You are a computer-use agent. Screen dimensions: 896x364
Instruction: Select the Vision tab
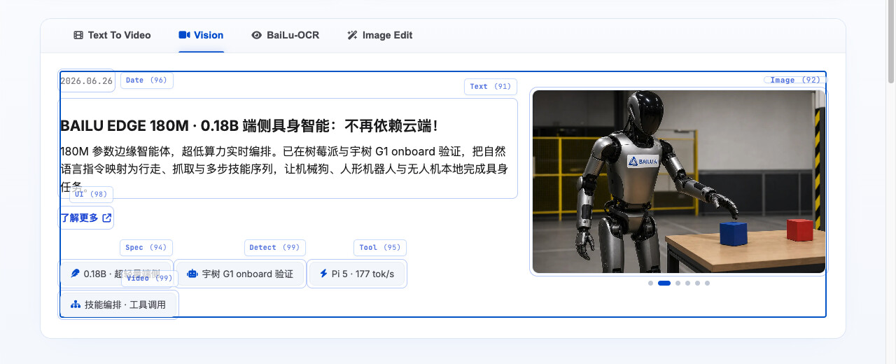tap(201, 35)
